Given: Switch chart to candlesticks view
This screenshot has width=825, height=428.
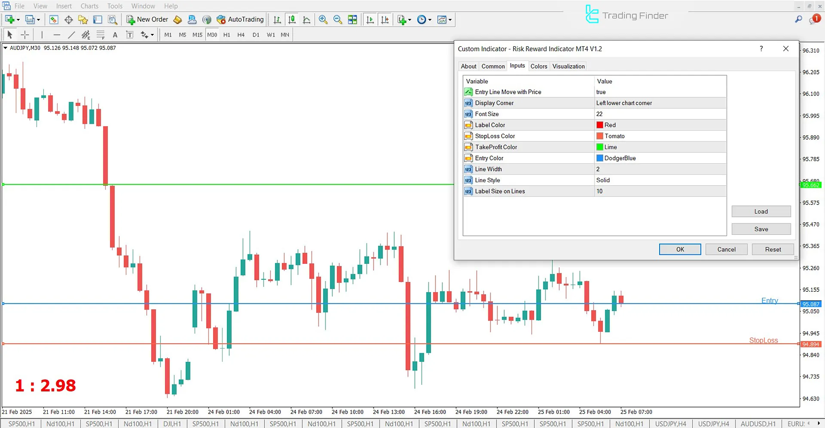Looking at the screenshot, I should coord(292,20).
